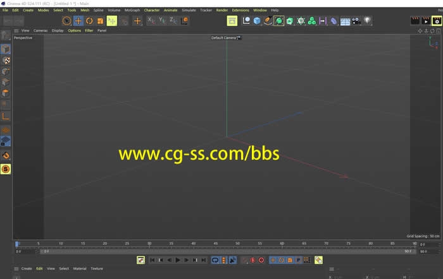The image size is (443, 279).
Task: Open the viewport Cameras menu
Action: point(41,30)
